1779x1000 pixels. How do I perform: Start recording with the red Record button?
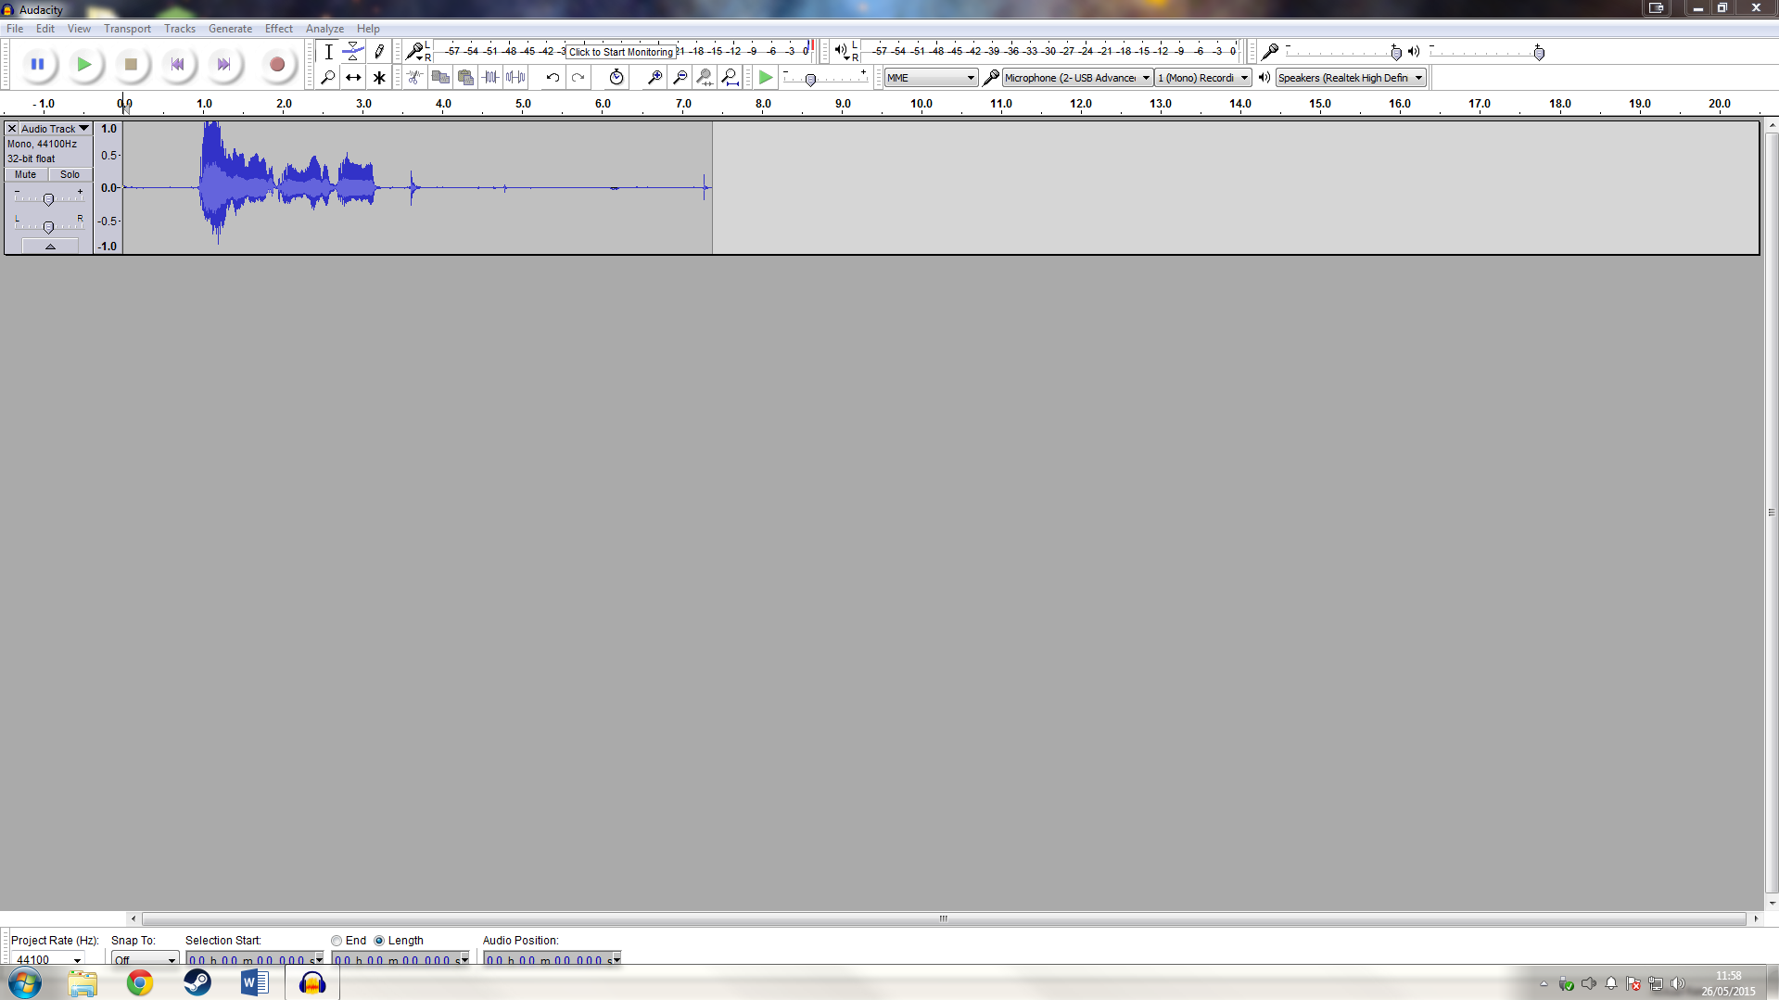(x=276, y=64)
